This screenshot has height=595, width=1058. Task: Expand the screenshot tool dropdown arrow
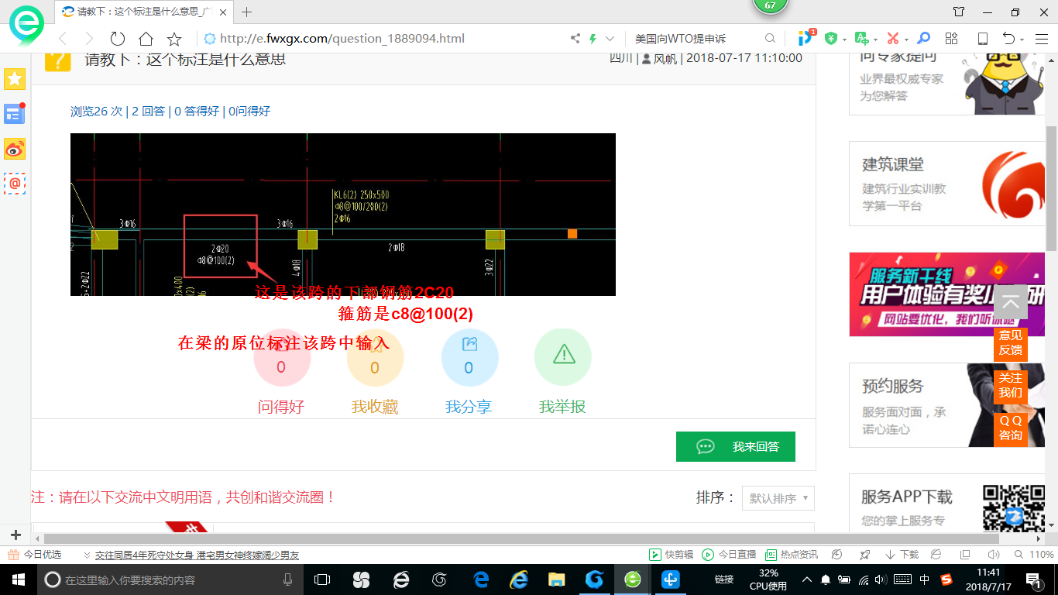pyautogui.click(x=906, y=40)
